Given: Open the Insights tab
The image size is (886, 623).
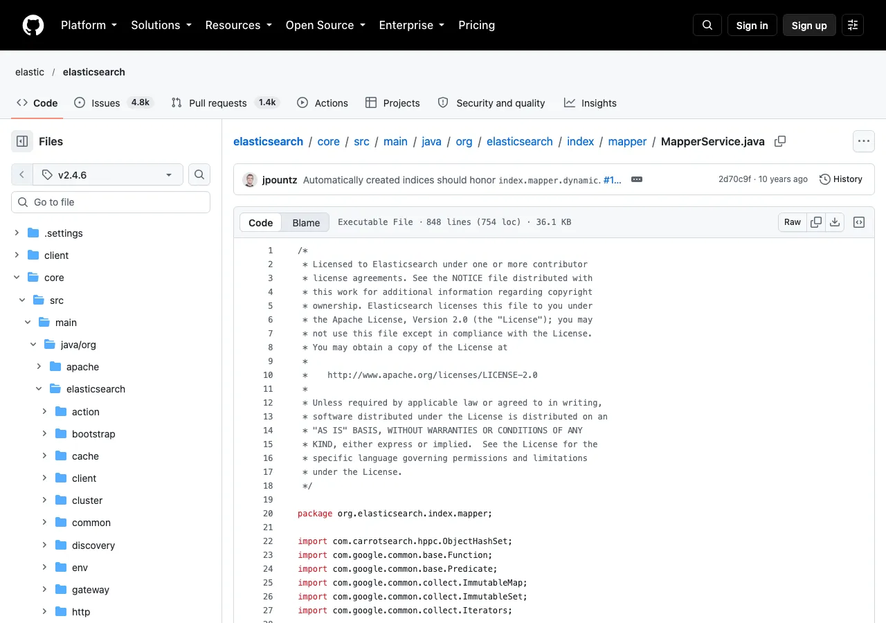Looking at the screenshot, I should coord(590,102).
